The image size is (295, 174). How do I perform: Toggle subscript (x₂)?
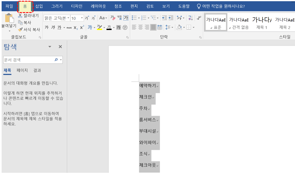[76, 28]
